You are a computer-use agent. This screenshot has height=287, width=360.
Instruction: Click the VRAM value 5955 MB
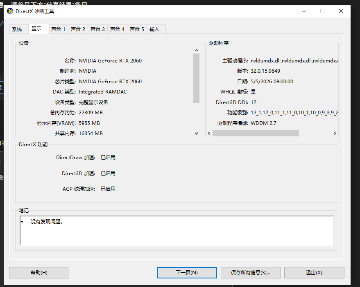(x=89, y=123)
